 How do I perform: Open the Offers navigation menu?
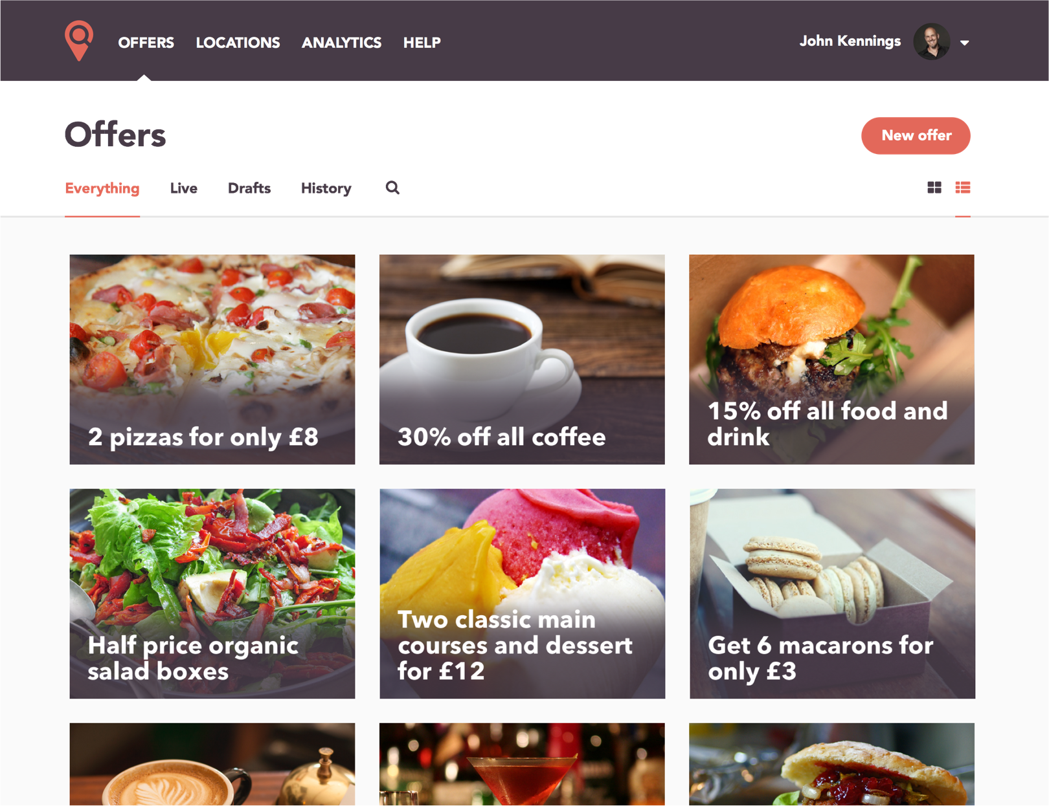pos(146,43)
